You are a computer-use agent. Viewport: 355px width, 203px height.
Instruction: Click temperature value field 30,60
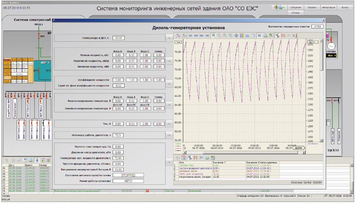(119, 38)
